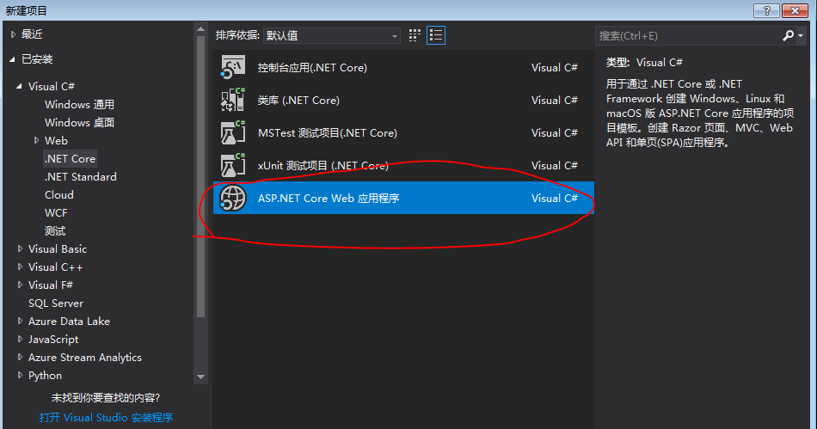
Task: Collapse the Visual C# tree node
Action: [x=19, y=87]
